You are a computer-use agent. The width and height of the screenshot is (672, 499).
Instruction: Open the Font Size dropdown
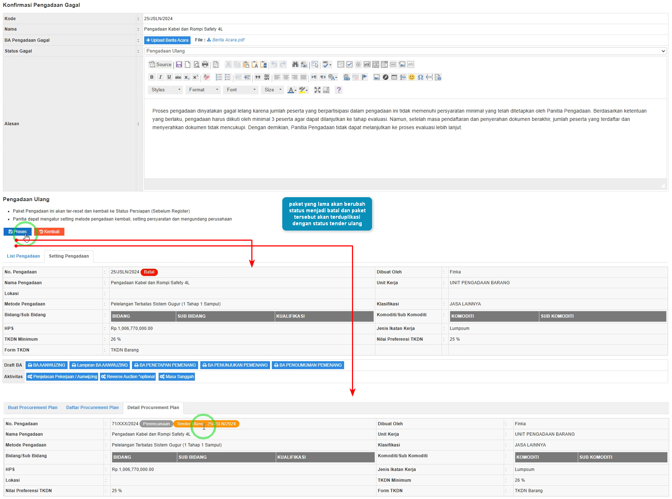(x=273, y=90)
